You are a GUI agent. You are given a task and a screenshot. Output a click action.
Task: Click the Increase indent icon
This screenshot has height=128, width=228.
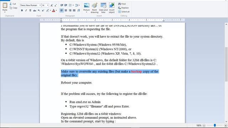pyautogui.click(x=66, y=5)
